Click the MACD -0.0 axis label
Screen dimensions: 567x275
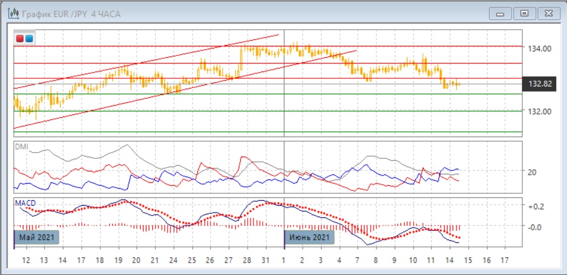point(536,227)
